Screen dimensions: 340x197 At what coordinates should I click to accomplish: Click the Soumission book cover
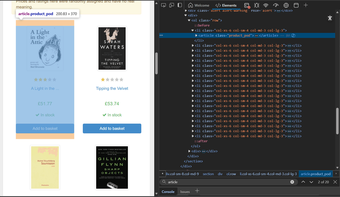(45, 167)
